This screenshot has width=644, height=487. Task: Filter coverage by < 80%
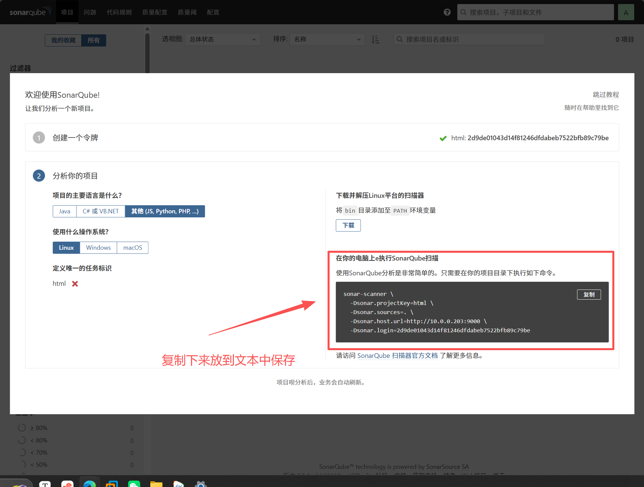(75, 440)
